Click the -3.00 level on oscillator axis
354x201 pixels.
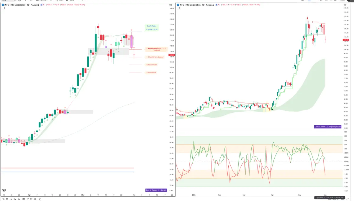click(345, 187)
